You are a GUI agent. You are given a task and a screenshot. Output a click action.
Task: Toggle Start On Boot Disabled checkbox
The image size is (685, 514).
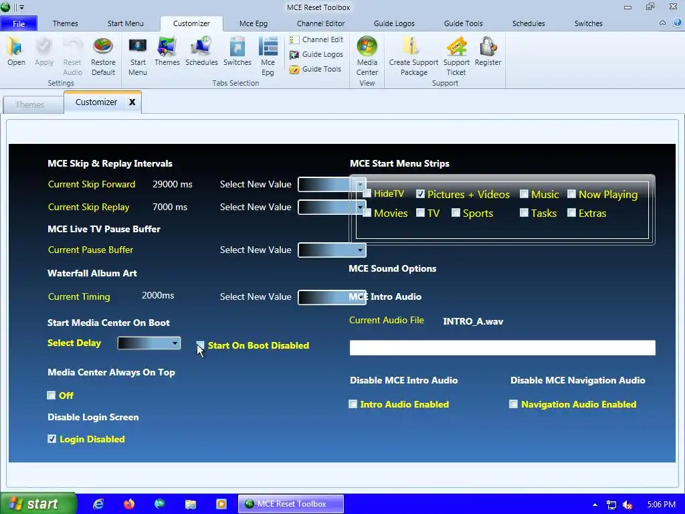[200, 345]
